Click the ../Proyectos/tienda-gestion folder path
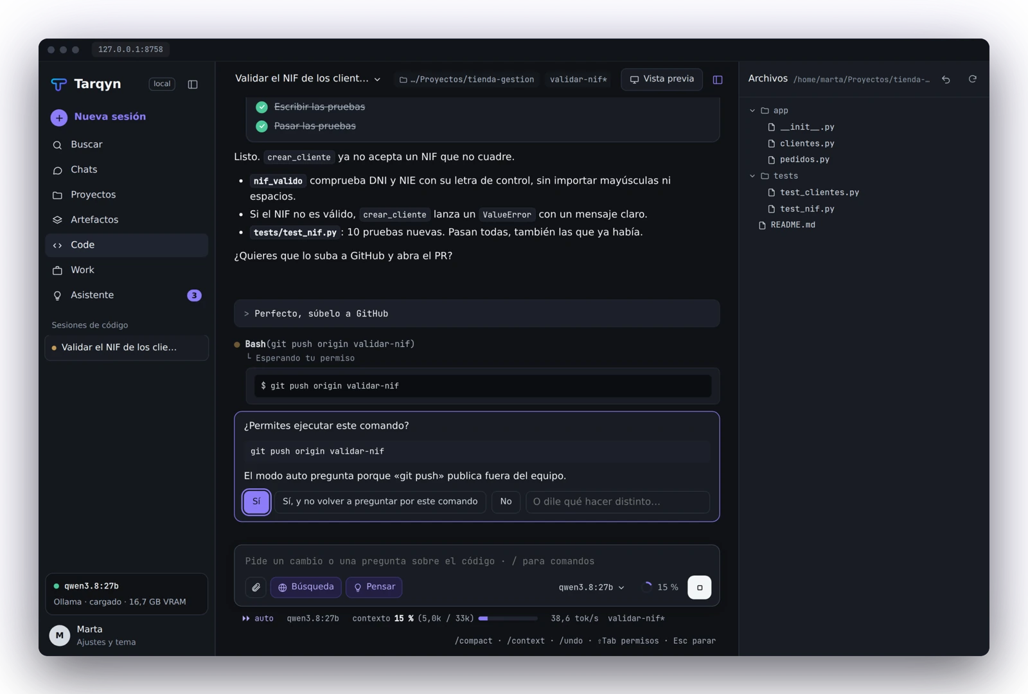 [x=467, y=80]
